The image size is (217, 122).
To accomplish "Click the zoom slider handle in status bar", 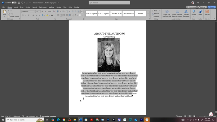I will click(205, 116).
